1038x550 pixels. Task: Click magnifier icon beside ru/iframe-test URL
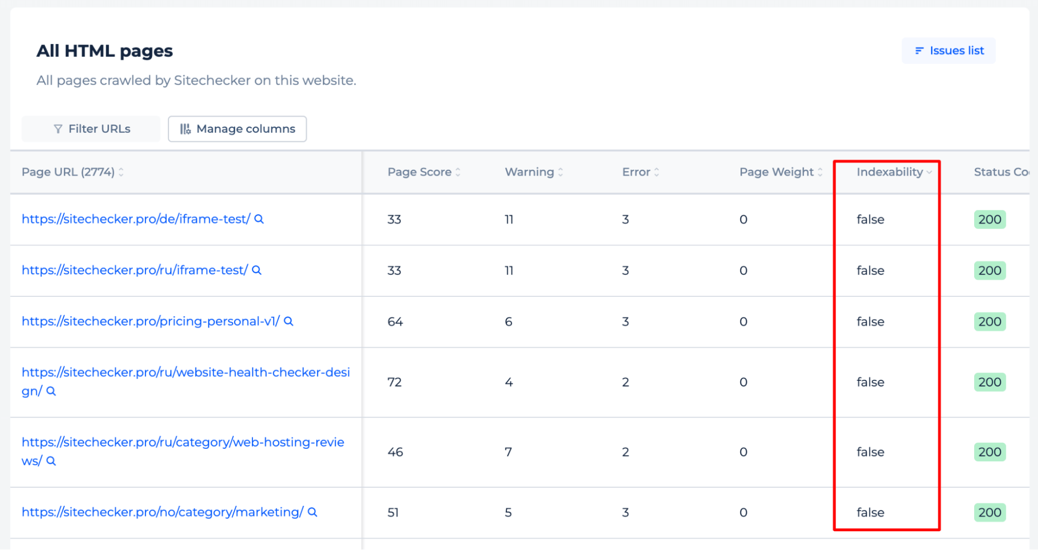point(257,270)
